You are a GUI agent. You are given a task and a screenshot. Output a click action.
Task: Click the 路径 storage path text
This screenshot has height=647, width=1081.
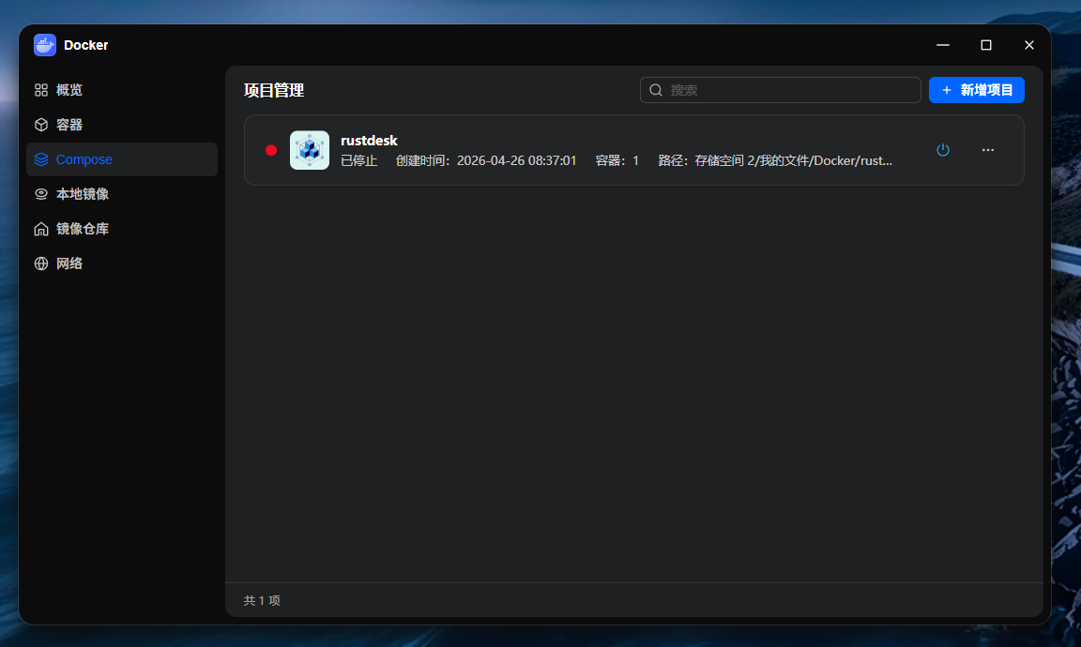775,160
